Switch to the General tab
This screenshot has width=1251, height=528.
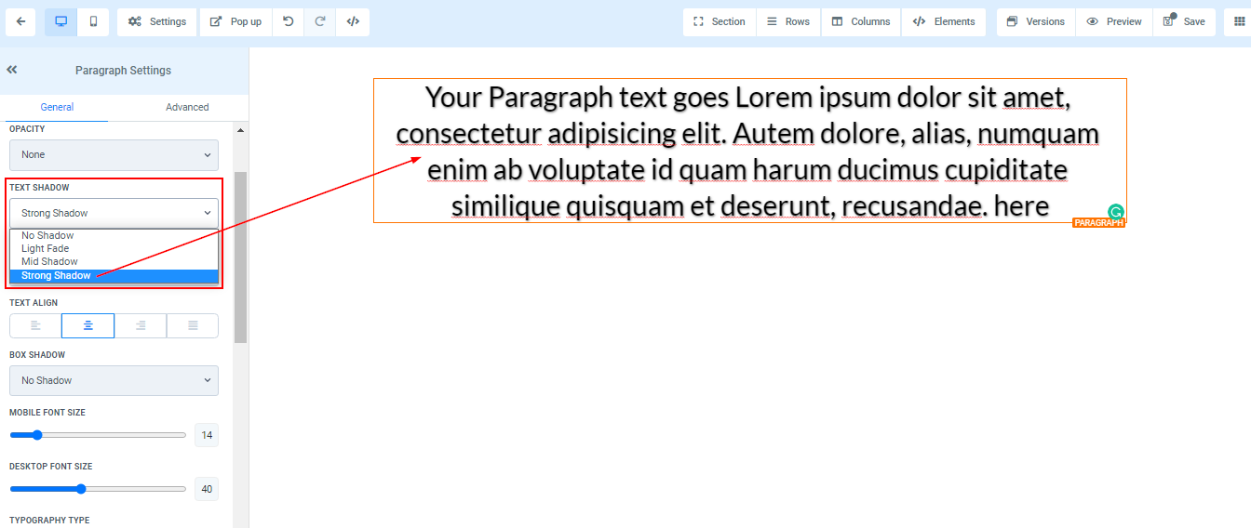[57, 107]
